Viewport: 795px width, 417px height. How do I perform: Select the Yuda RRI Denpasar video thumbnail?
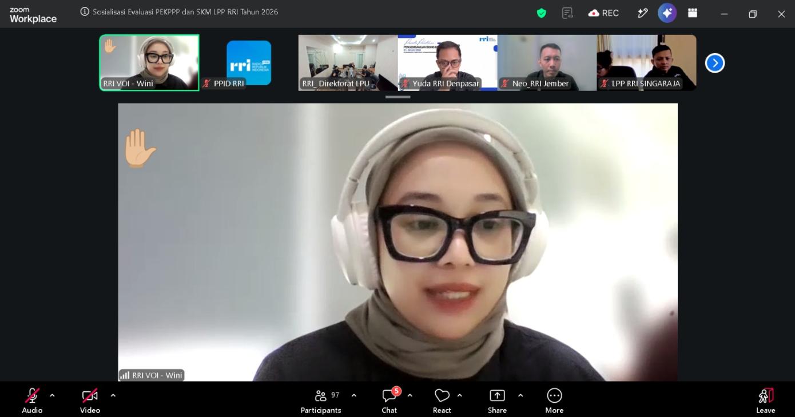tap(447, 62)
